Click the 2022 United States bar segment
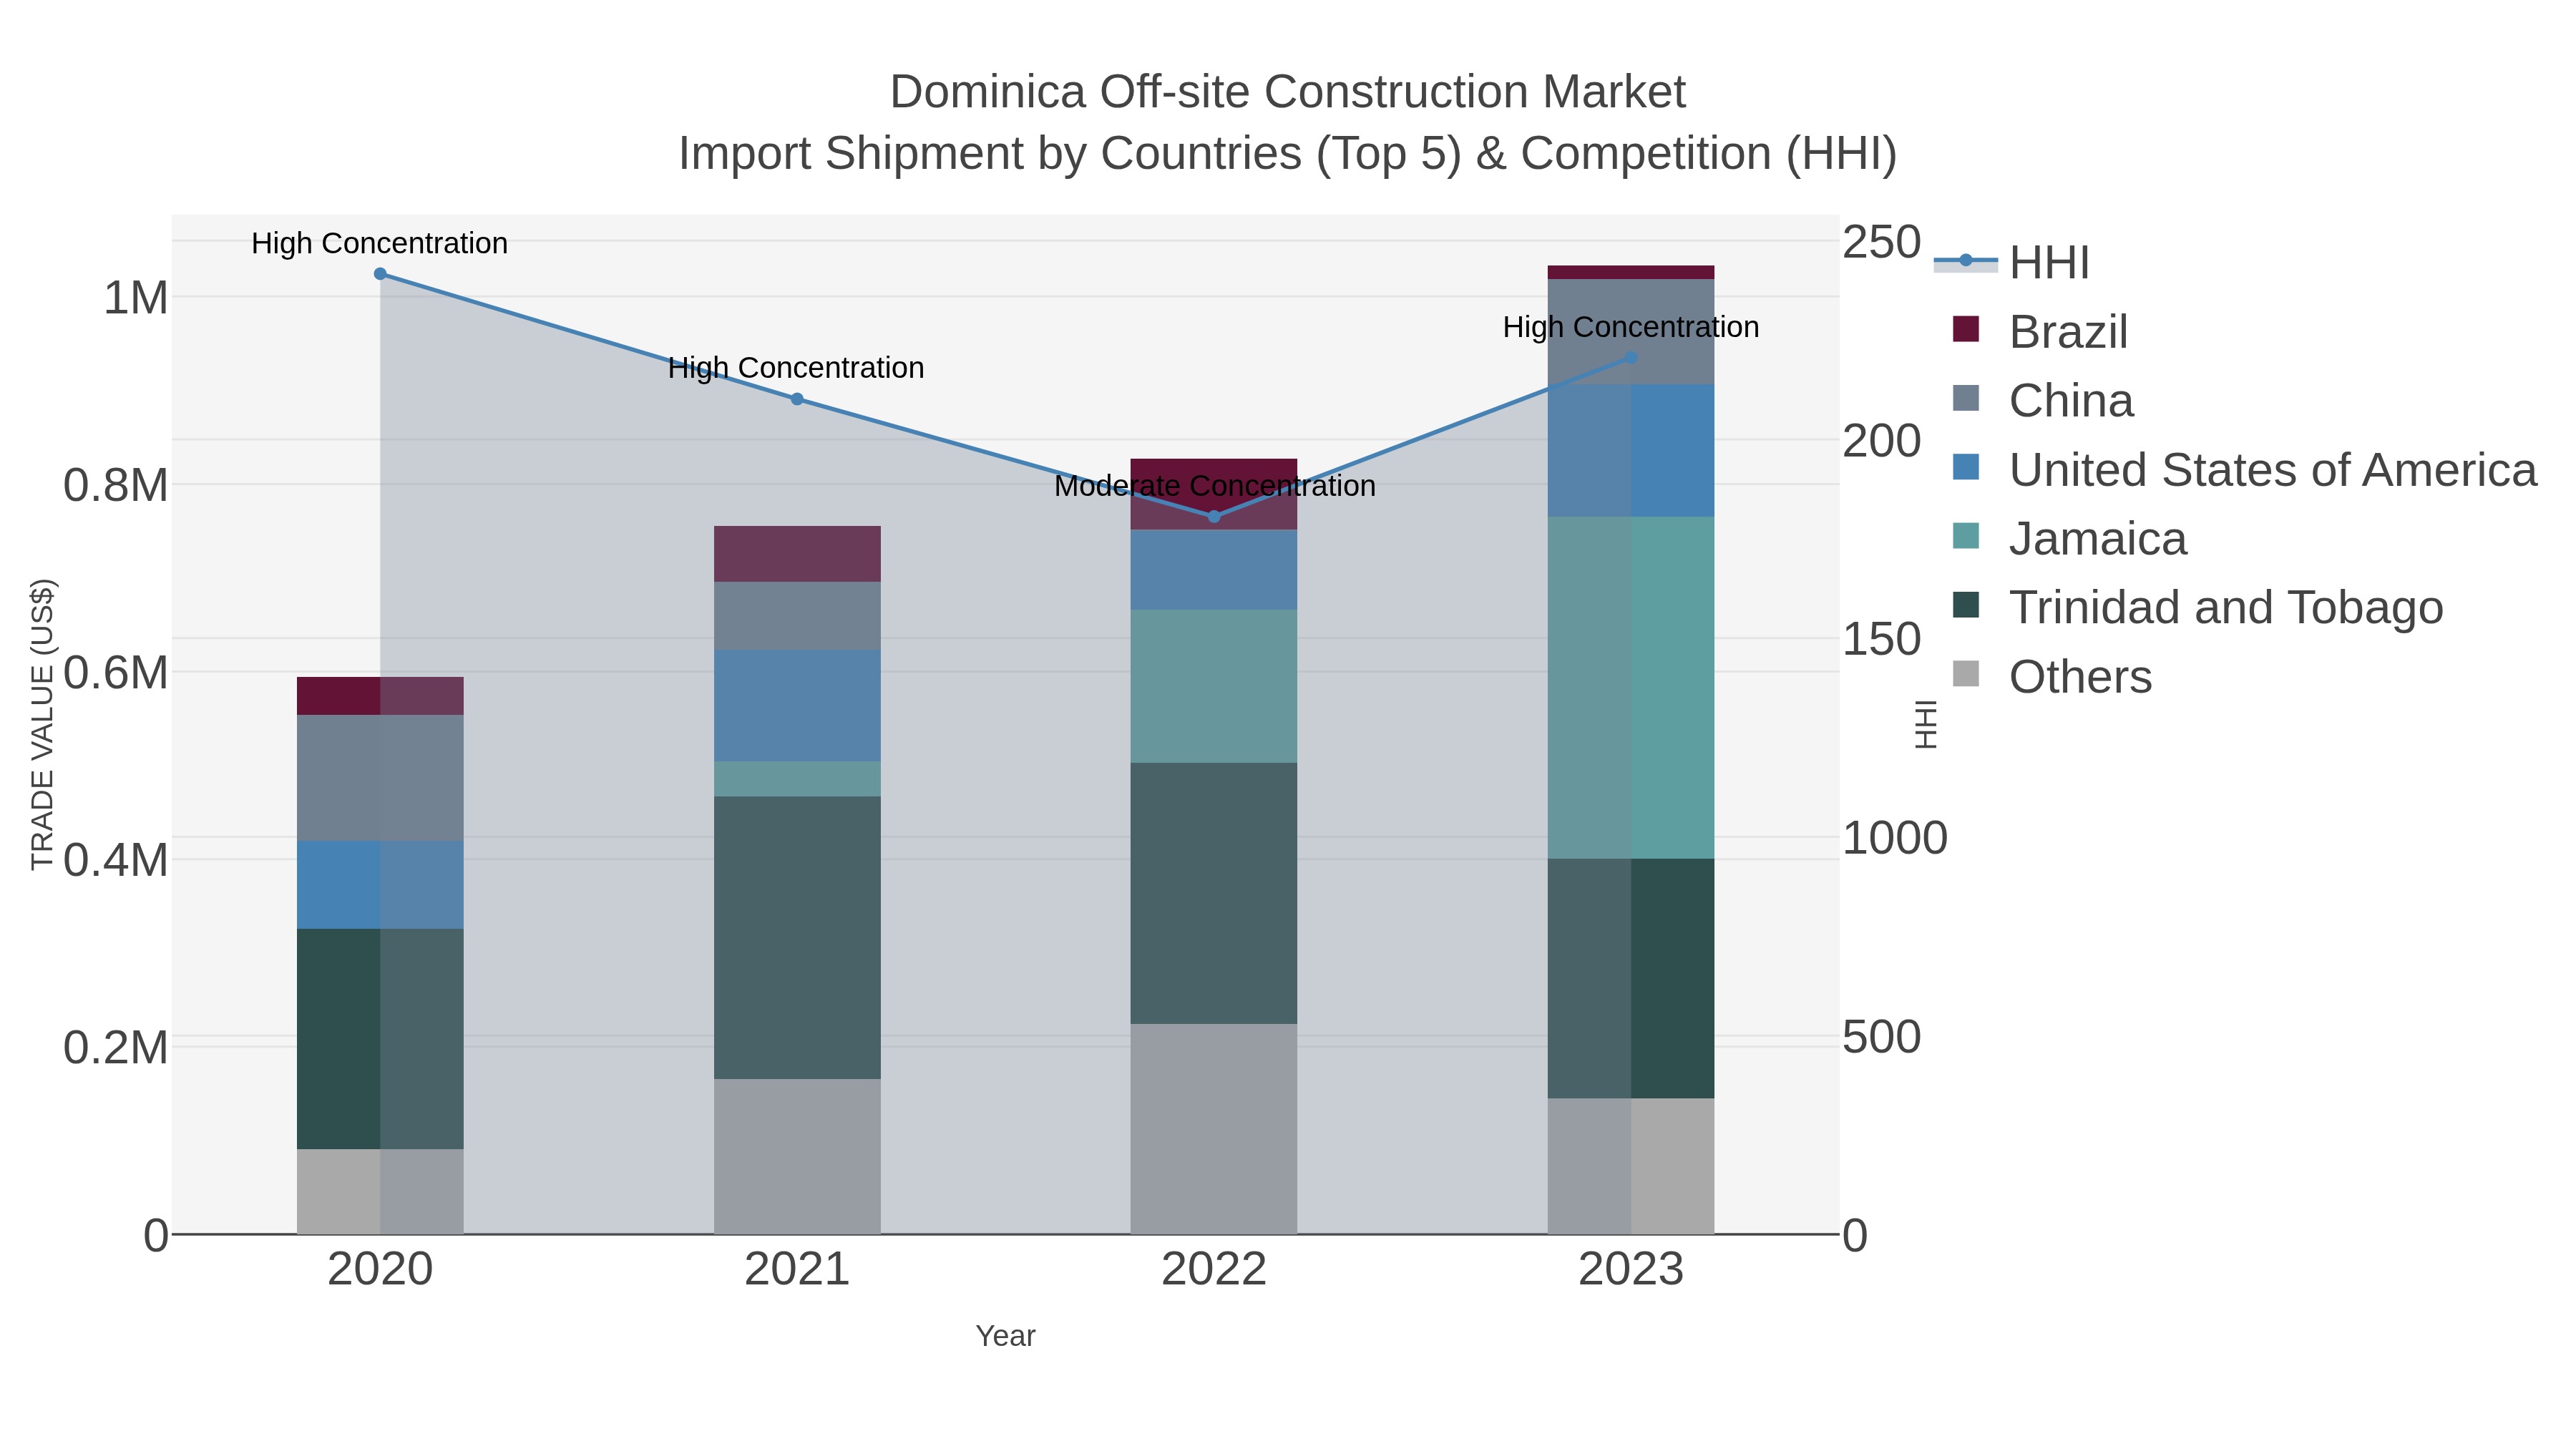Image resolution: width=2576 pixels, height=1449 pixels. (x=1214, y=570)
